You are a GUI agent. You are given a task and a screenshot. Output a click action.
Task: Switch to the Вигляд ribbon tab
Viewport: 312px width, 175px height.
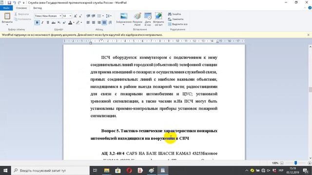(38, 8)
